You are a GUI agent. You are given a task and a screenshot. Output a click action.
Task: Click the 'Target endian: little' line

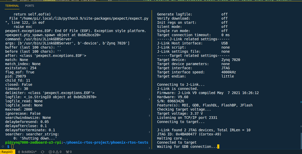click(x=195, y=76)
